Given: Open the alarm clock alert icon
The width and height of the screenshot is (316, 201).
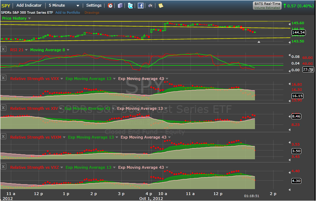Looking at the screenshot, I should pos(110,6).
